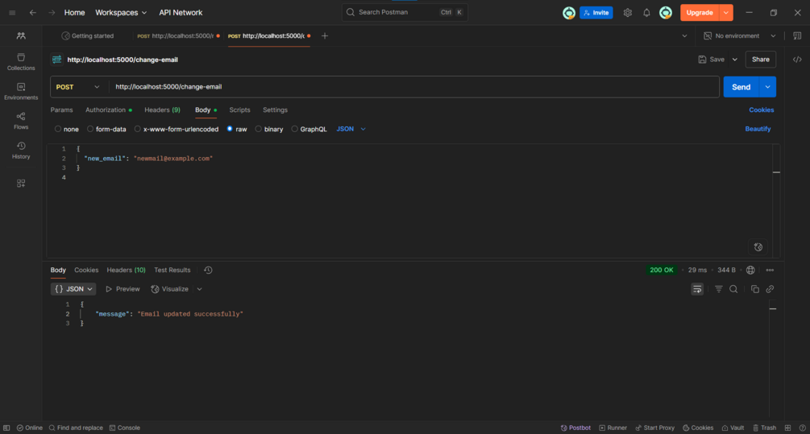This screenshot has width=810, height=434.
Task: Open Collections in the sidebar
Action: click(21, 62)
